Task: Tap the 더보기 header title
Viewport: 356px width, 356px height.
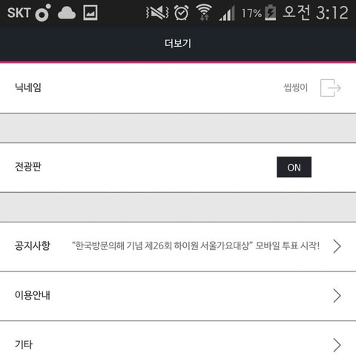Action: point(178,44)
